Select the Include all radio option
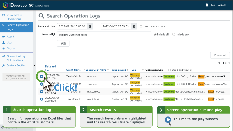 pyautogui.click(x=155, y=34)
